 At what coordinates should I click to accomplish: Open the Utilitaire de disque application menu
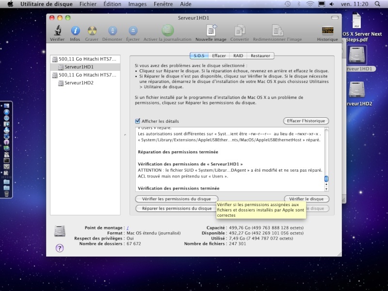pos(47,4)
